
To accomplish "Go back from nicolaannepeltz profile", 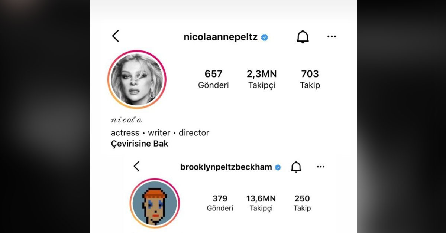I will pos(116,36).
